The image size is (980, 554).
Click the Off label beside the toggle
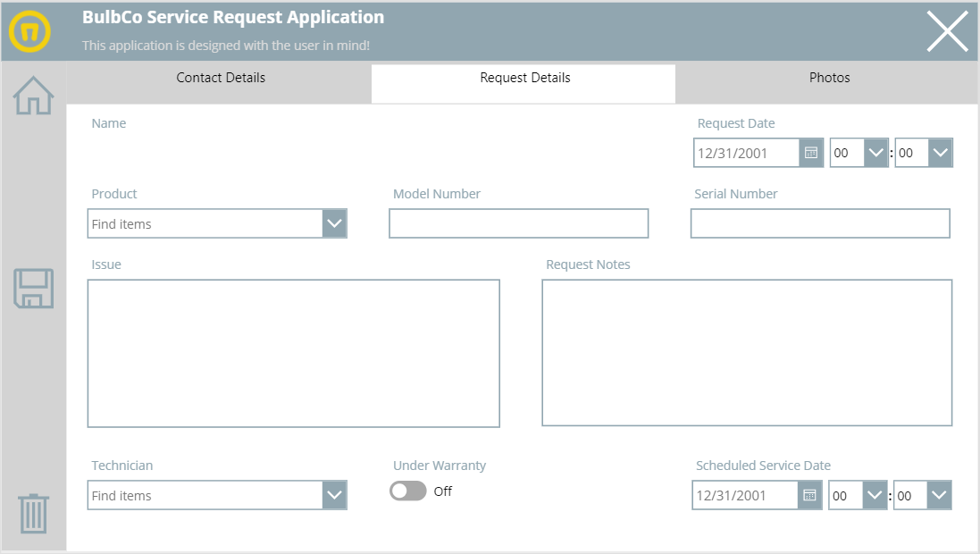[442, 491]
